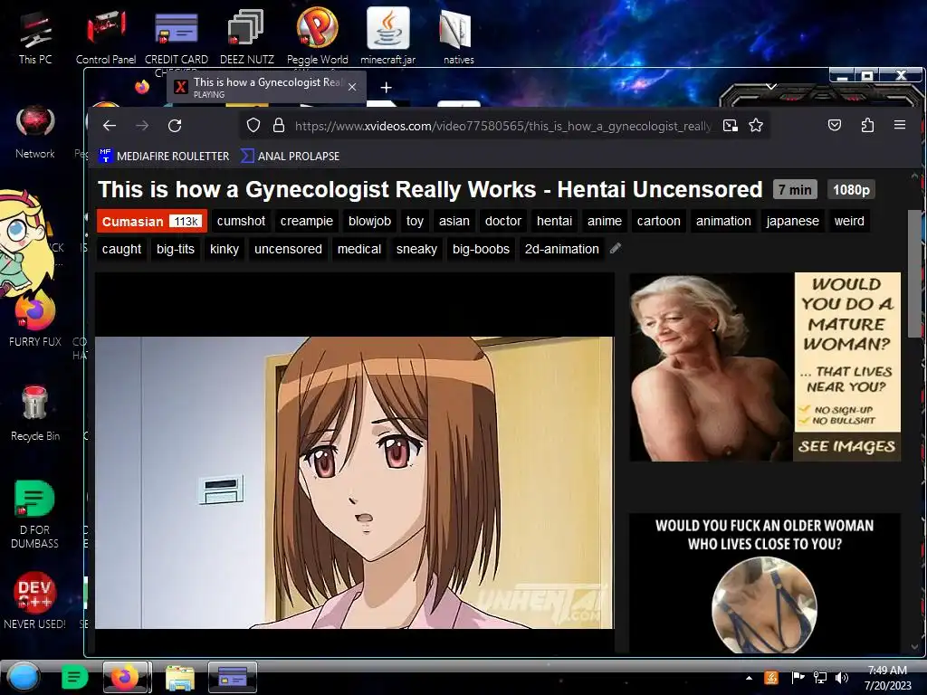Select the 'cartoon' tag
This screenshot has width=927, height=695.
tap(659, 221)
